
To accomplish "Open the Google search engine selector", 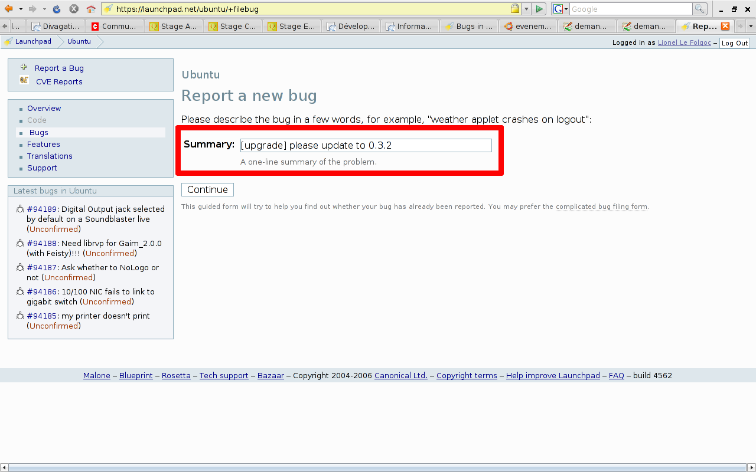I will (560, 9).
